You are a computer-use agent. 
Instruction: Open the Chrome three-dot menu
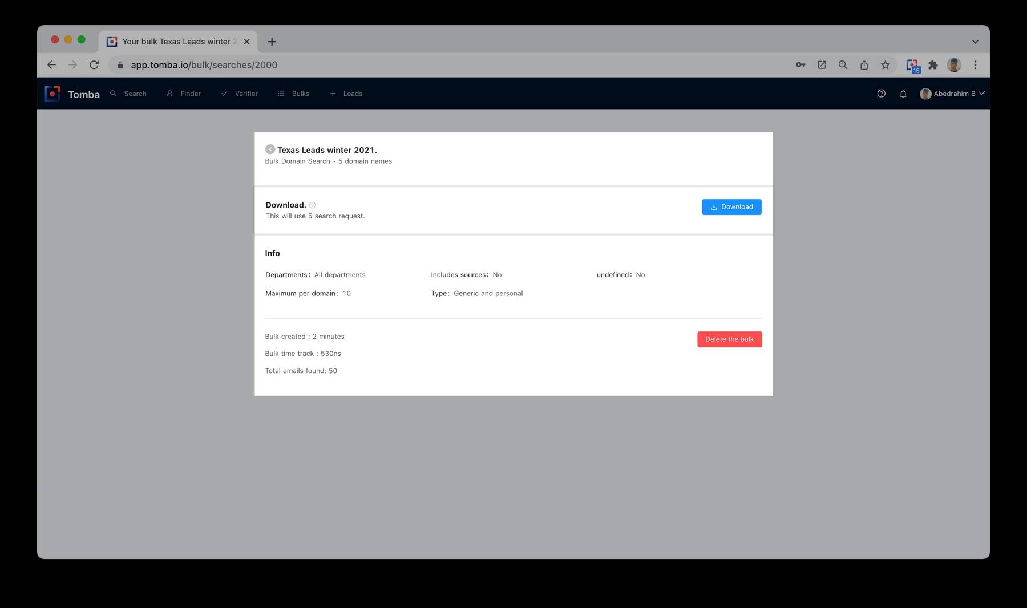(975, 65)
